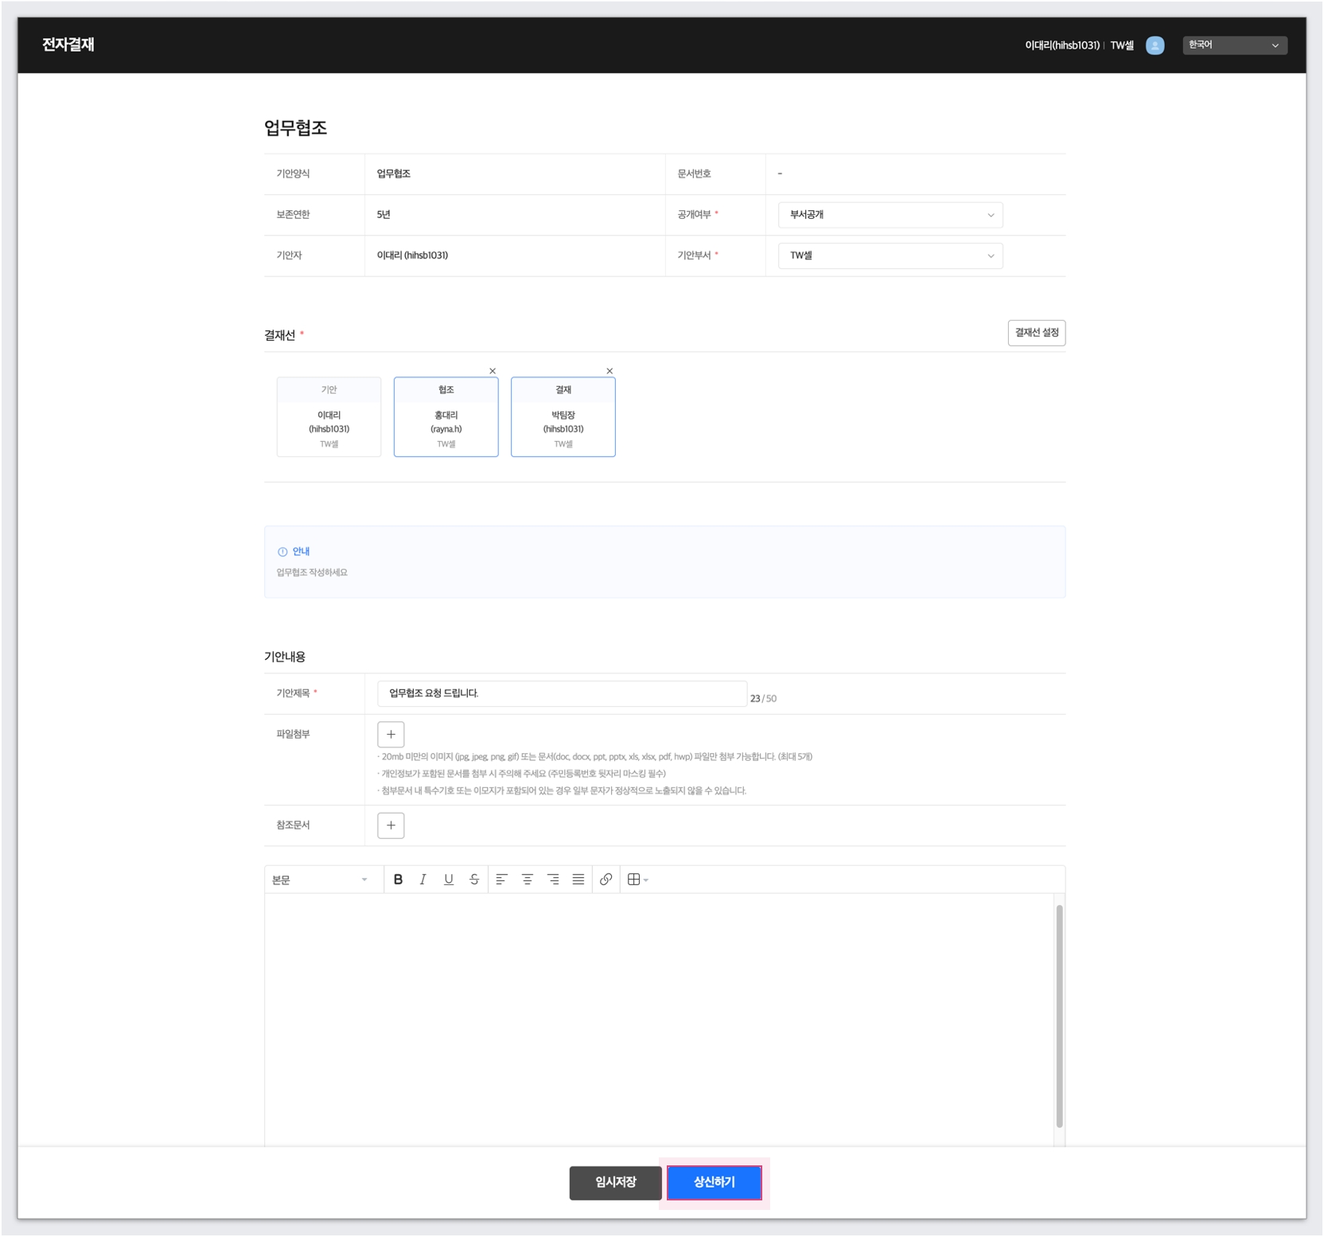This screenshot has width=1324, height=1237.
Task: Open the 한국어 language selector
Action: 1233,45
